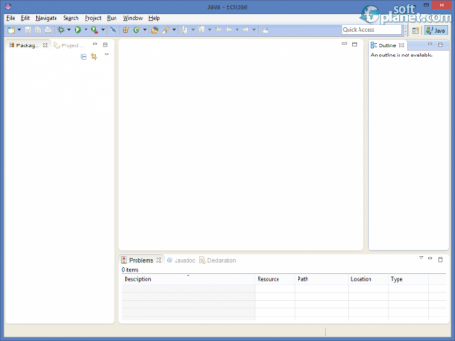Click the New Java Class icon

pyautogui.click(x=136, y=30)
